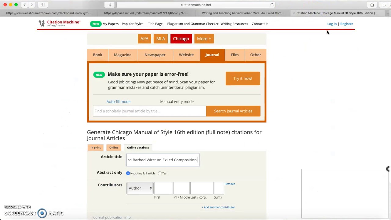The height and width of the screenshot is (220, 391).
Task: Click the contributor Suffix field
Action: tap(219, 188)
